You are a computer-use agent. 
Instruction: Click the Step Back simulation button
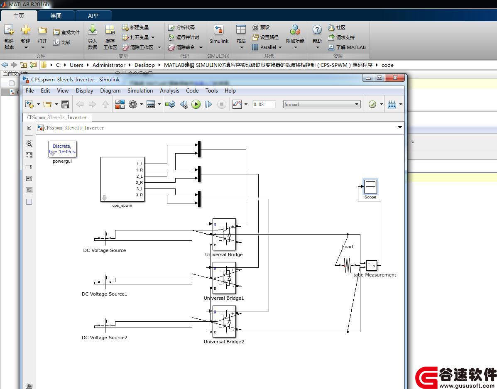point(183,104)
